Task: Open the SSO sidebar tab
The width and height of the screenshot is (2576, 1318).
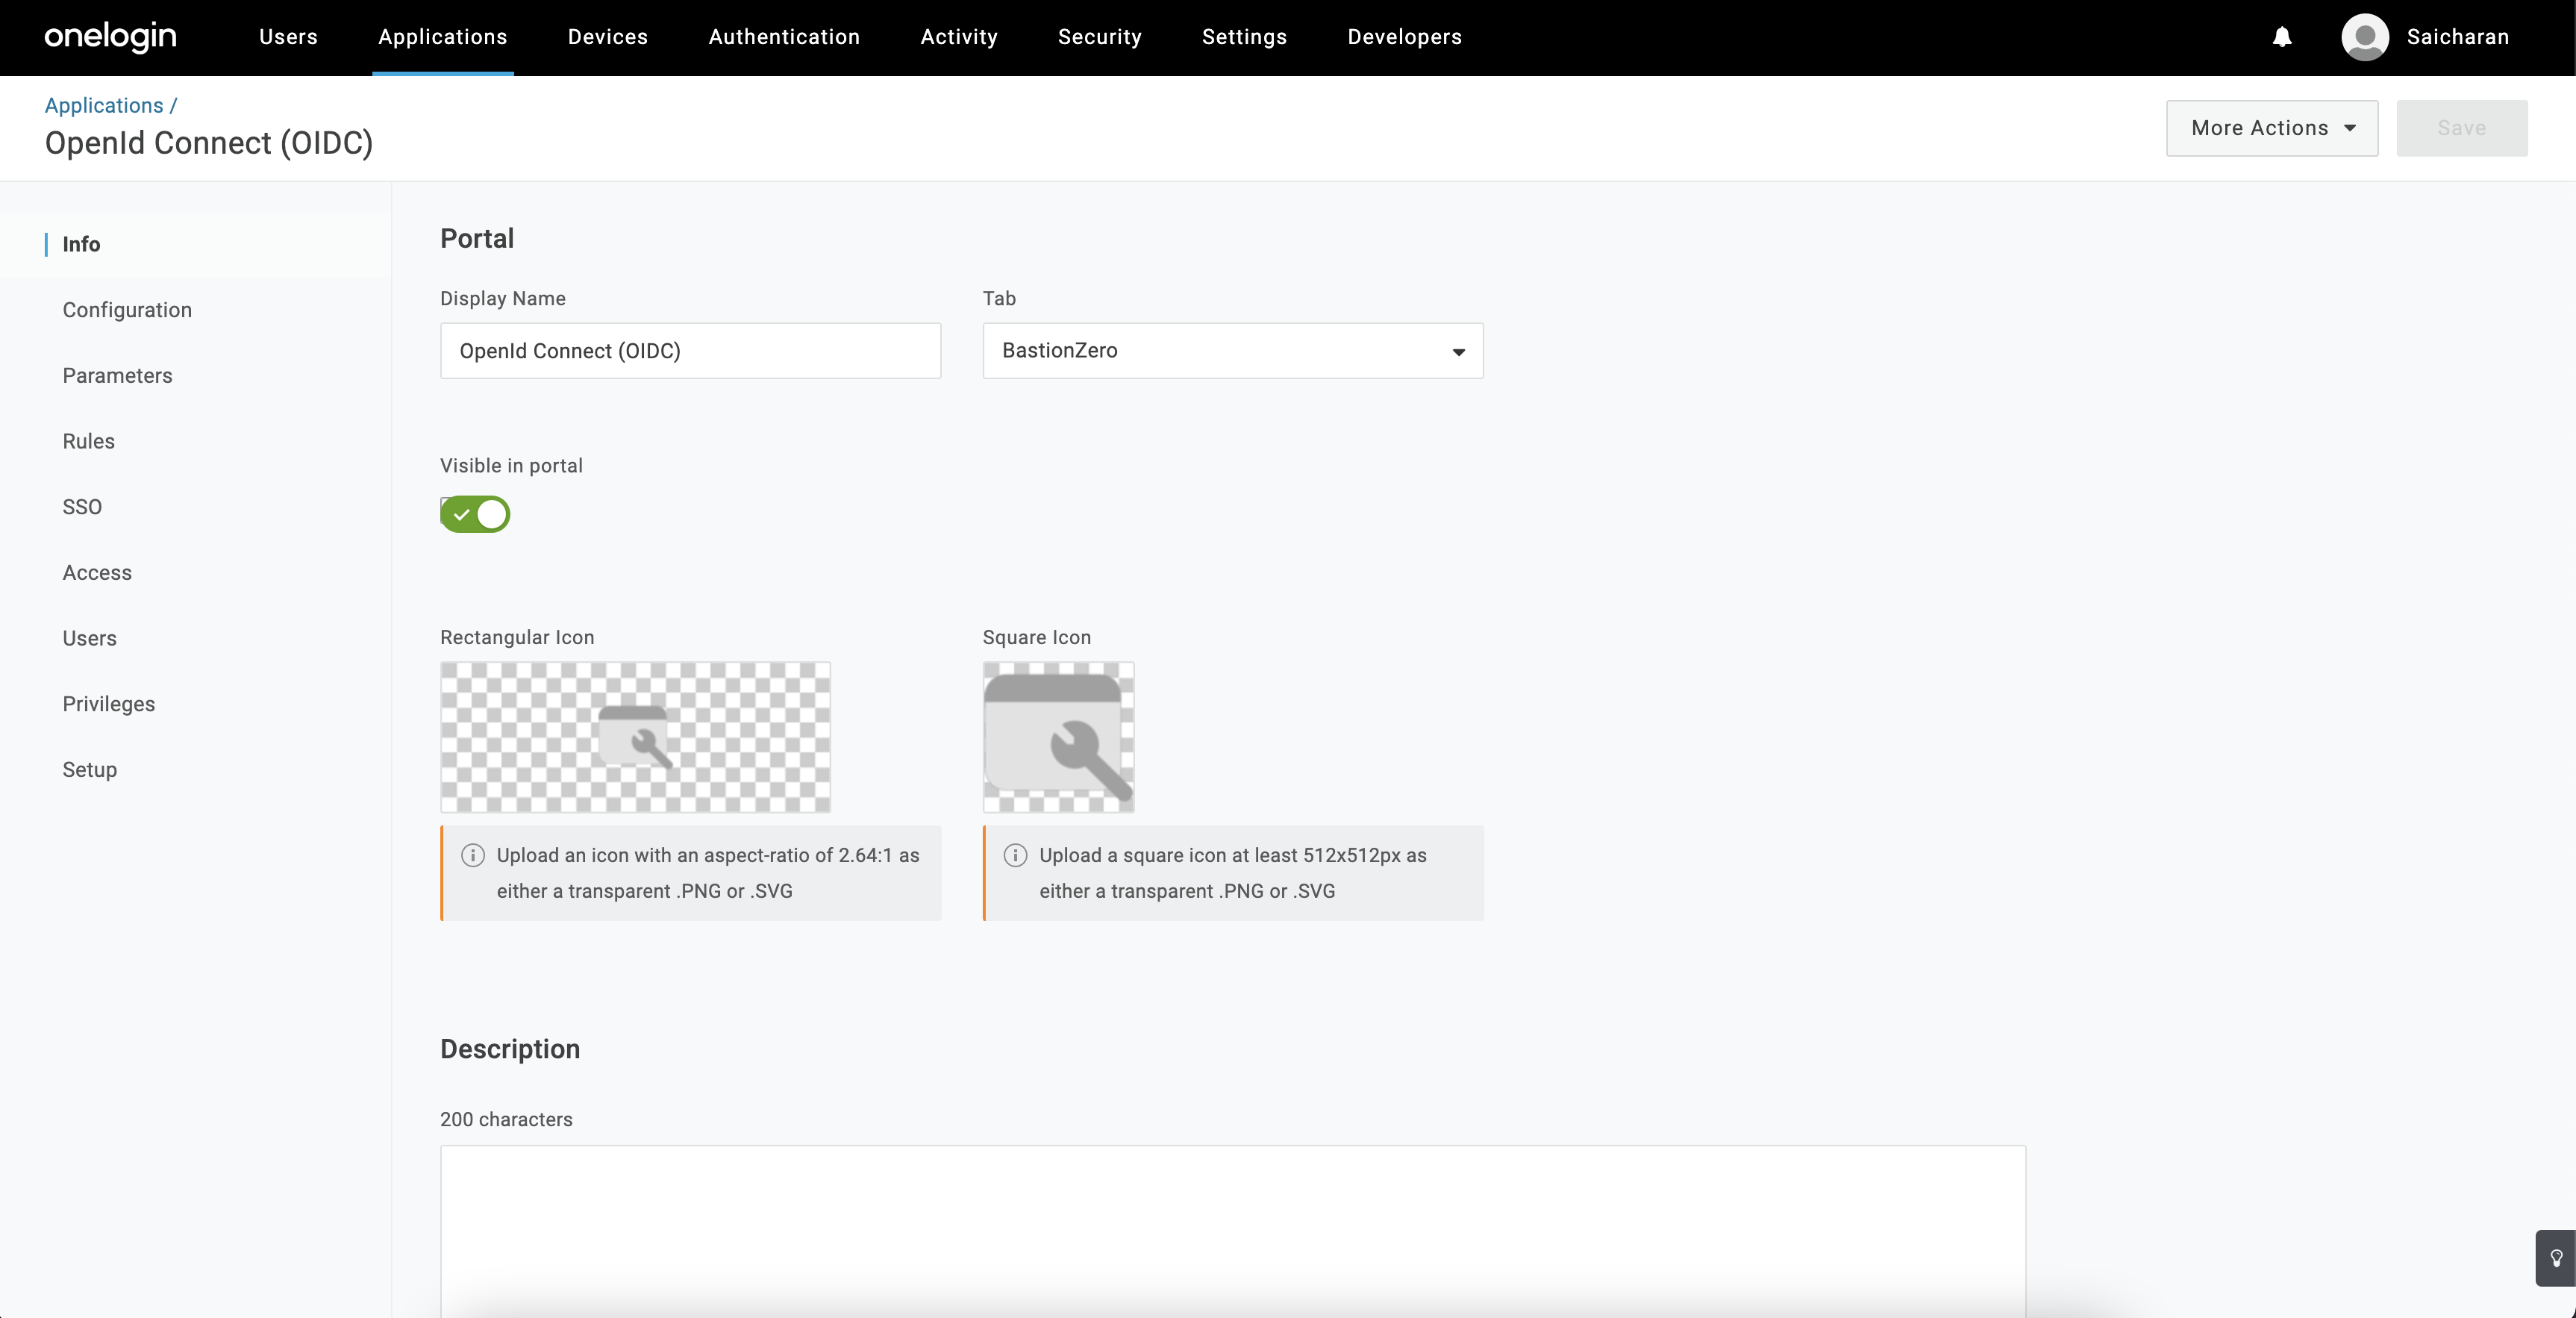Action: click(82, 507)
